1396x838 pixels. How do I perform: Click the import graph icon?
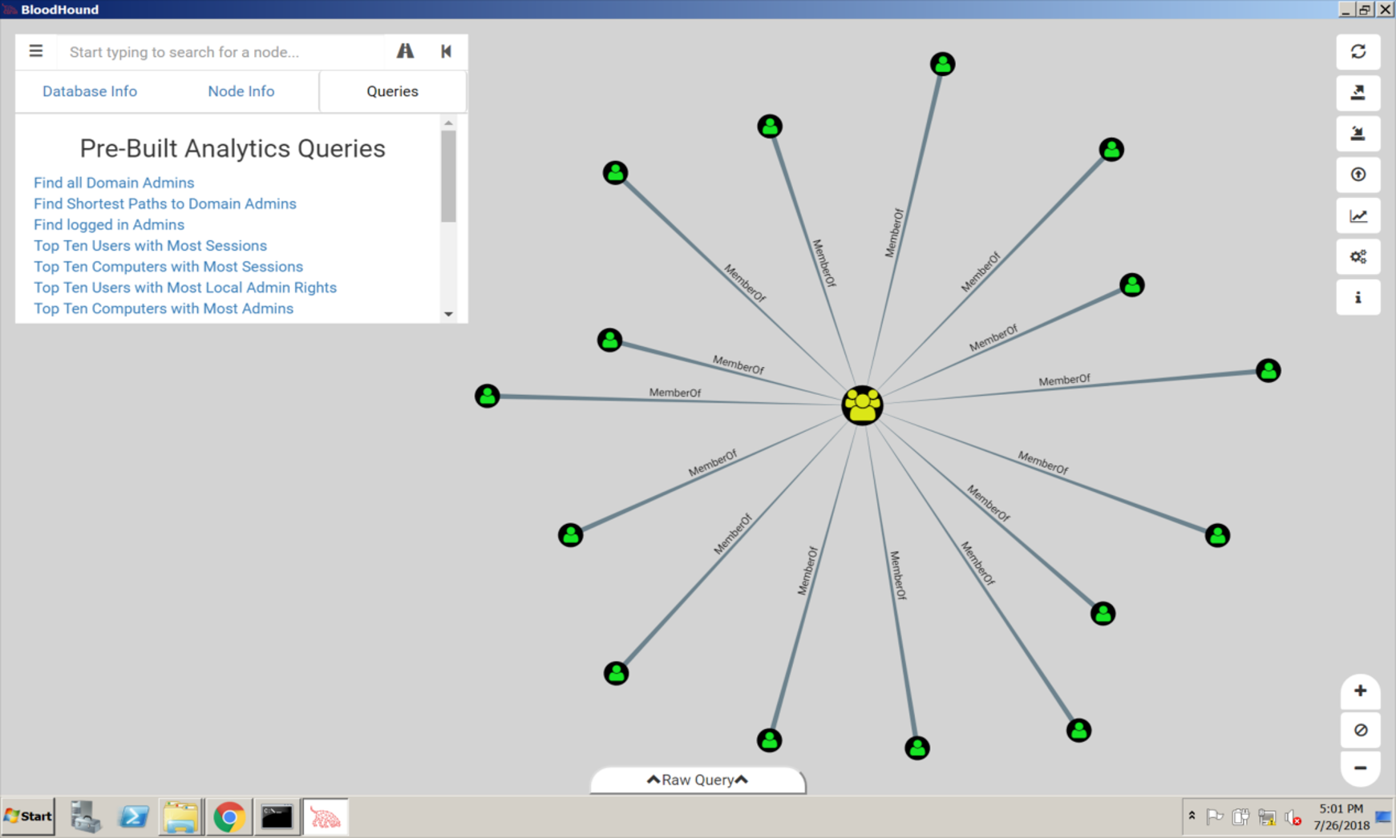[x=1358, y=134]
